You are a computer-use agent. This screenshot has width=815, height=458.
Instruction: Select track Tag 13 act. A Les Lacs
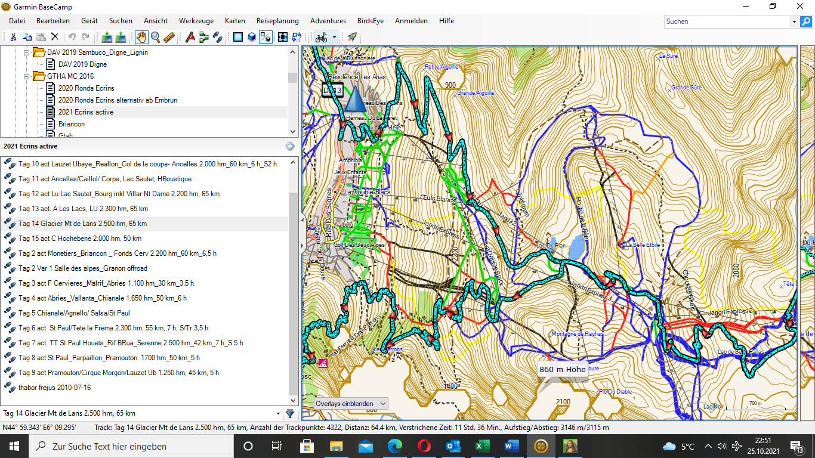pos(144,209)
